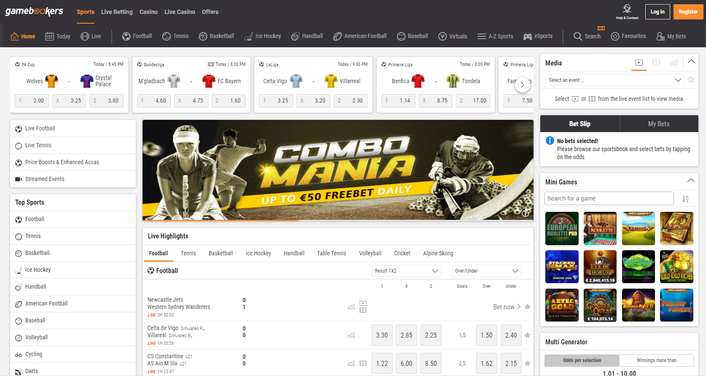Image resolution: width=706 pixels, height=376 pixels.
Task: Pick CS Constantine over 1.62 odds
Action: 487,363
